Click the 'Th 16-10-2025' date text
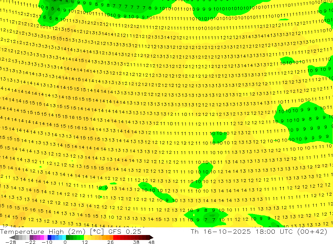 [x=221, y=232]
